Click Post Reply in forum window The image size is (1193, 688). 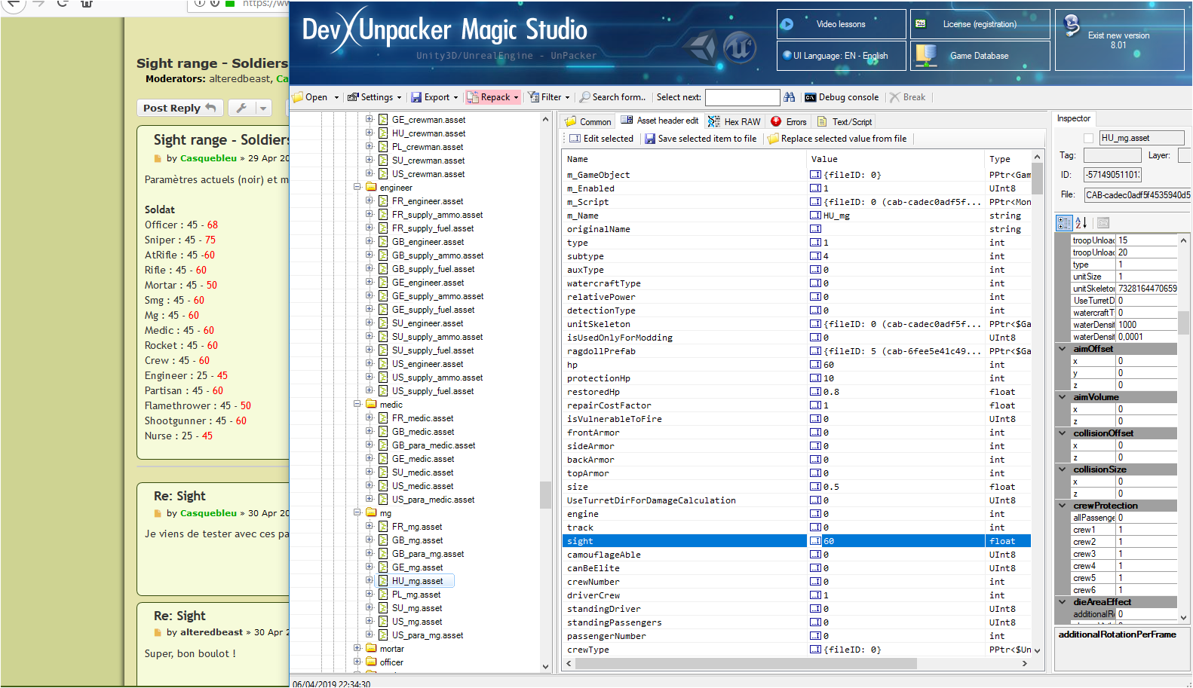pos(179,108)
